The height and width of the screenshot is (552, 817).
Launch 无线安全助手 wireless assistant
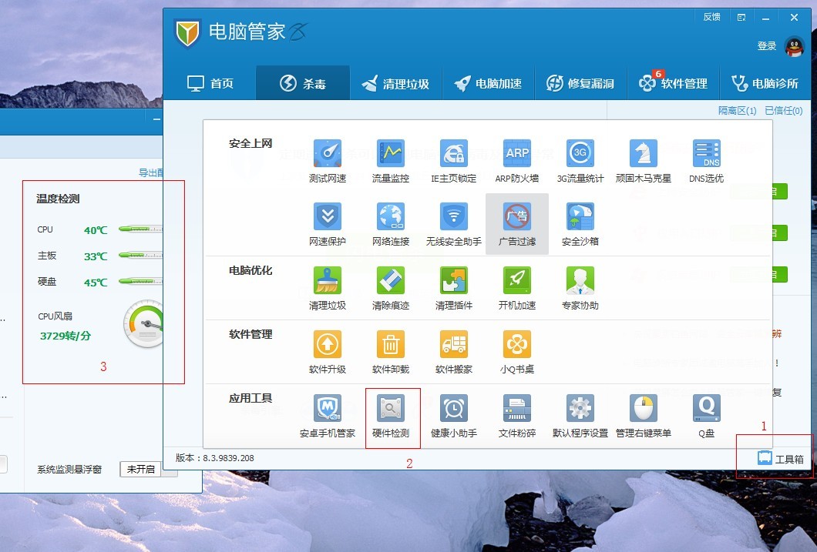[x=454, y=224]
